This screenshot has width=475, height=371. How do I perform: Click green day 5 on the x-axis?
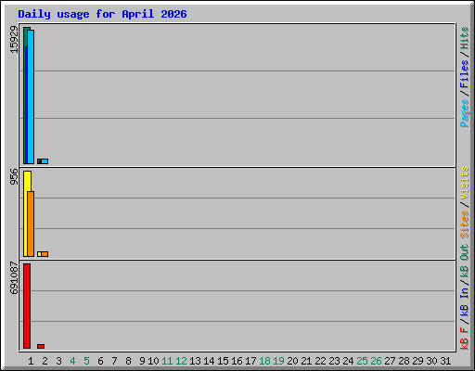[86, 361]
